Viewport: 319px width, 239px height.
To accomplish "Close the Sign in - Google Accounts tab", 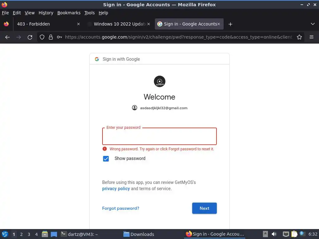I will pos(219,24).
